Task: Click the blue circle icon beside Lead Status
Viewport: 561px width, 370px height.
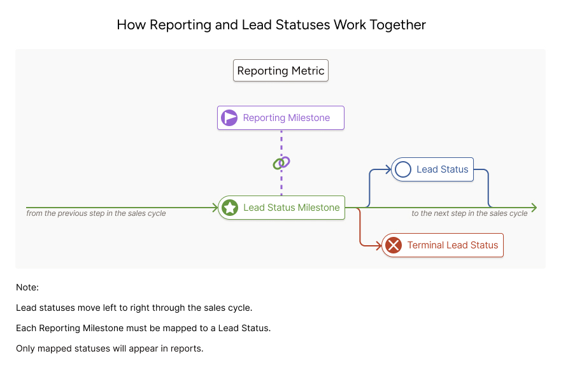Action: (403, 169)
